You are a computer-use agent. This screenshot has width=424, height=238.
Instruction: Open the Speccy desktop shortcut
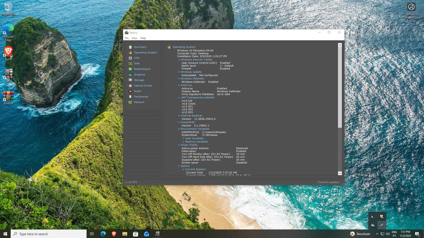tap(8, 76)
